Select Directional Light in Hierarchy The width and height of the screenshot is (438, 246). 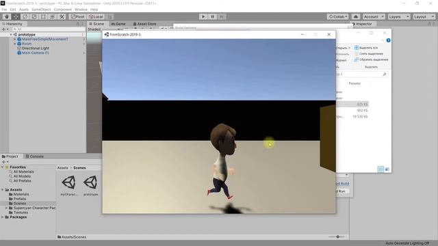click(x=36, y=49)
